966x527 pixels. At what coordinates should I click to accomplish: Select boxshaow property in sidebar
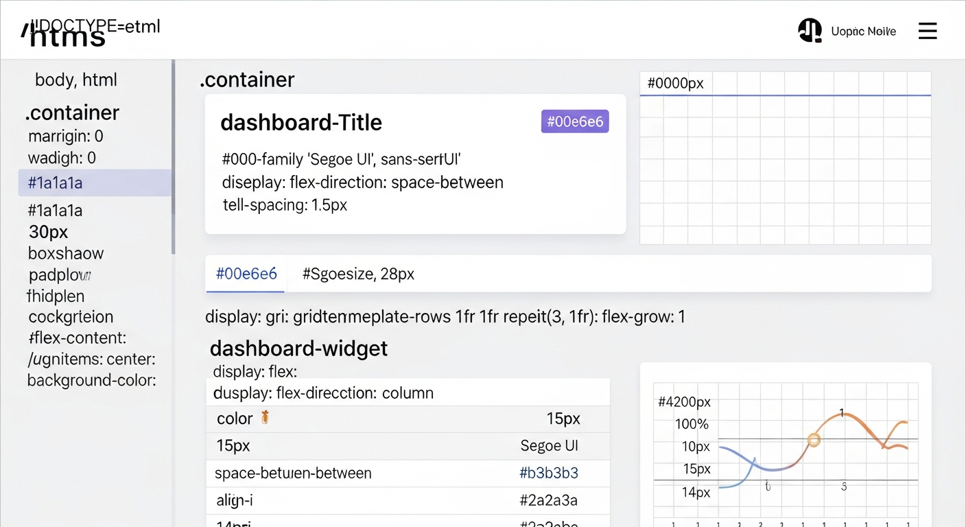click(66, 253)
